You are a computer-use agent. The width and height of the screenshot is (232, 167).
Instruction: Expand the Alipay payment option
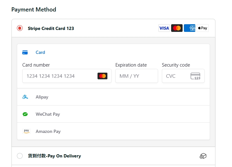pos(42,97)
